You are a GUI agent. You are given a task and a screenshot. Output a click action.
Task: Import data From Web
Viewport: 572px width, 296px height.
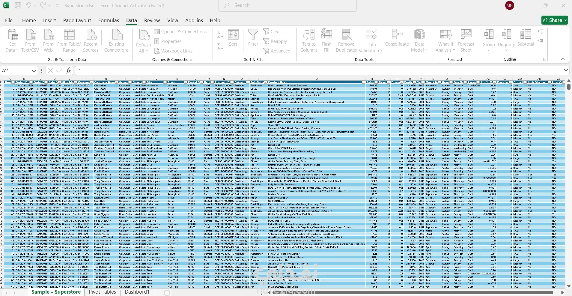click(48, 40)
